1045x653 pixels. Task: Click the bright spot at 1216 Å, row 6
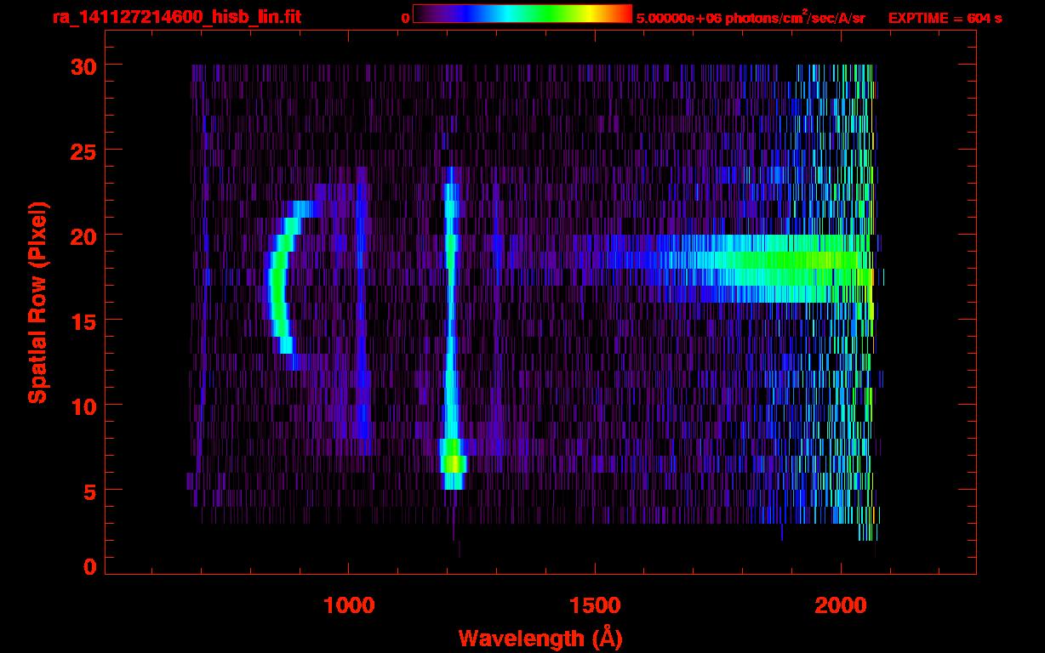click(x=454, y=464)
